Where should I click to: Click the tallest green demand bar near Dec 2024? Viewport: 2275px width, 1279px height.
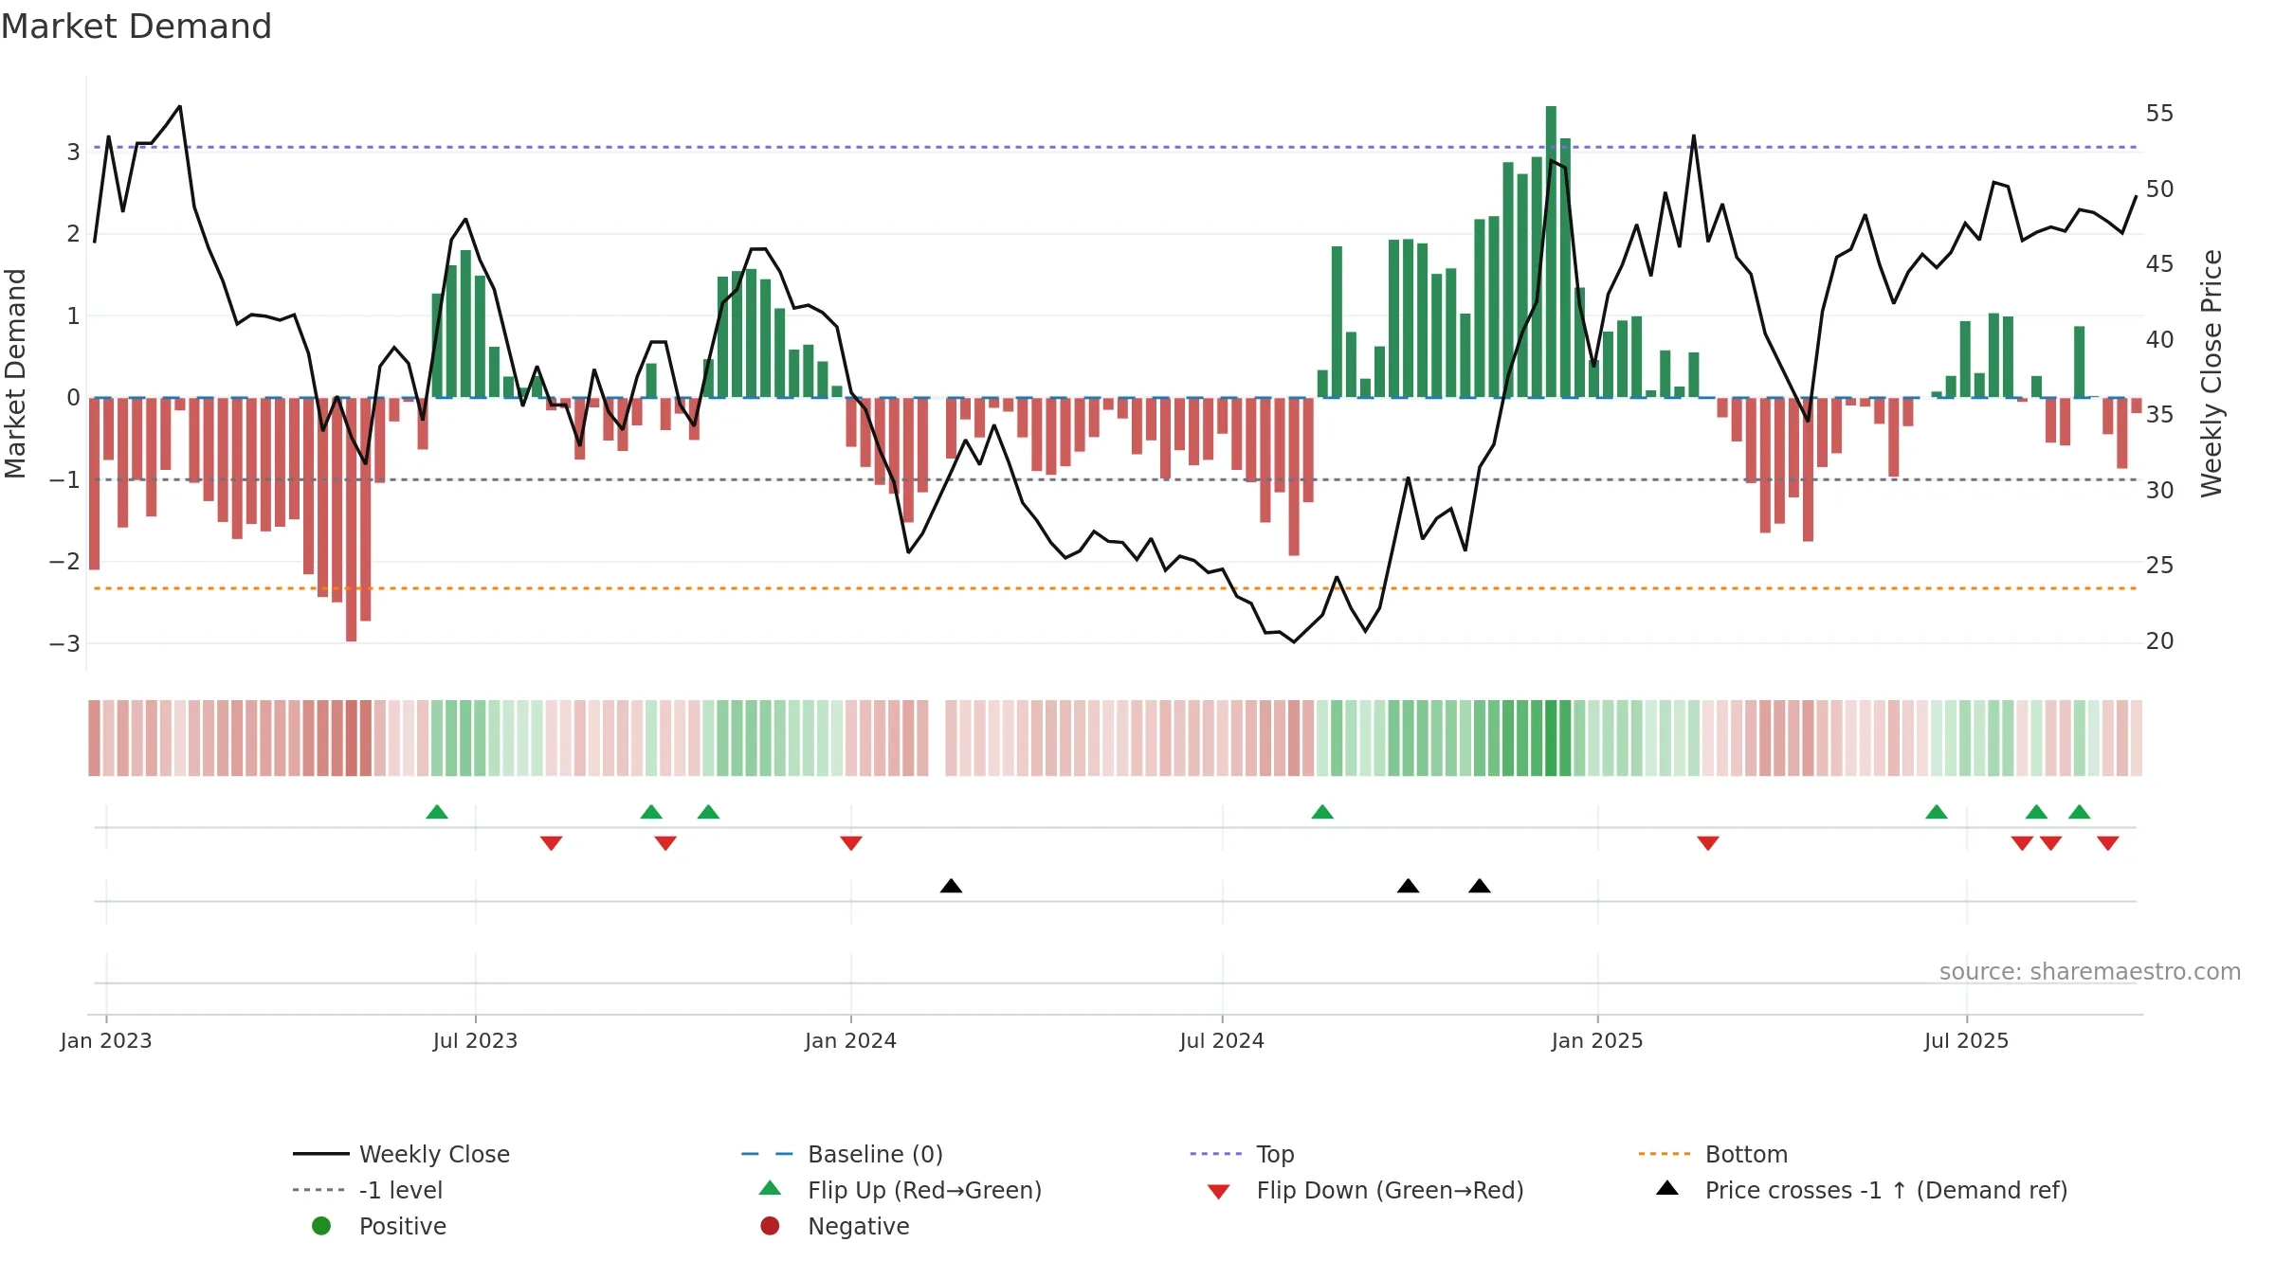[x=1551, y=252]
